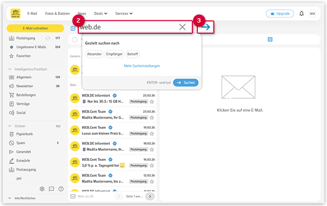Click the envelope icon in list footer
This screenshot has height=206, width=327.
[x=73, y=196]
